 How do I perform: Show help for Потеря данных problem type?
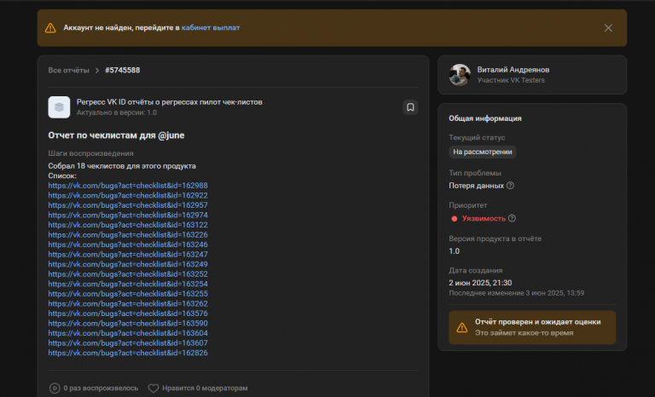[511, 186]
